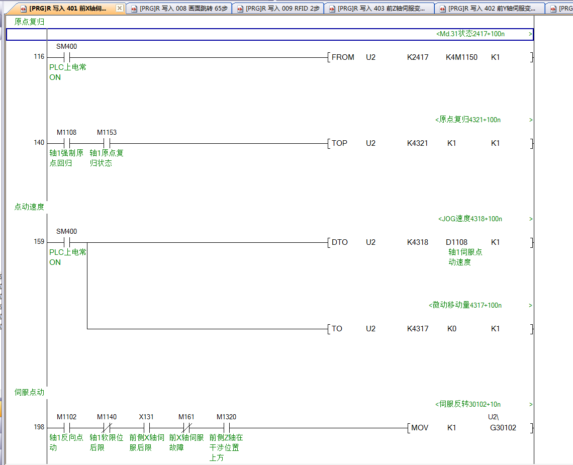Image resolution: width=573 pixels, height=465 pixels.
Task: Select the FROM instruction on rung 116
Action: (x=343, y=57)
